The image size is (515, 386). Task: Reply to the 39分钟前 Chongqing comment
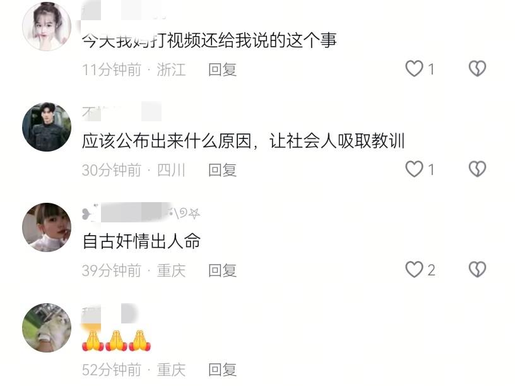coord(222,270)
